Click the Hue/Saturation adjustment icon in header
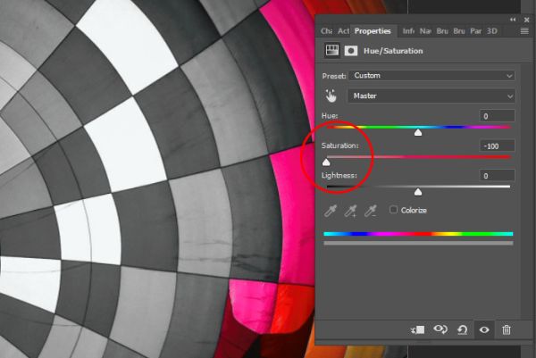Screen dimensions: 536x358 coord(331,51)
